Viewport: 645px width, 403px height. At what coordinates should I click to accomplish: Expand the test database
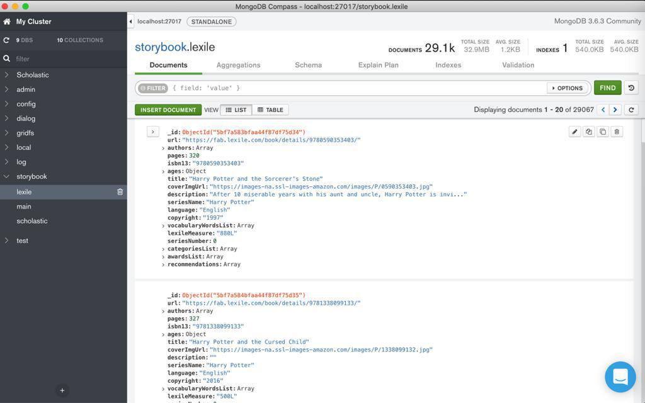[6, 241]
